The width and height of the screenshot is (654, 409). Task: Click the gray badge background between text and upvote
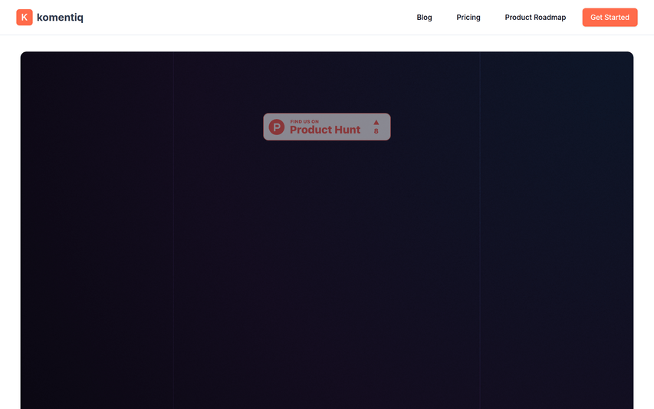366,127
